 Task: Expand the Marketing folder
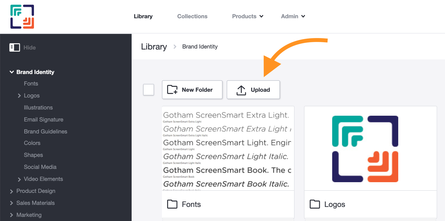11,215
